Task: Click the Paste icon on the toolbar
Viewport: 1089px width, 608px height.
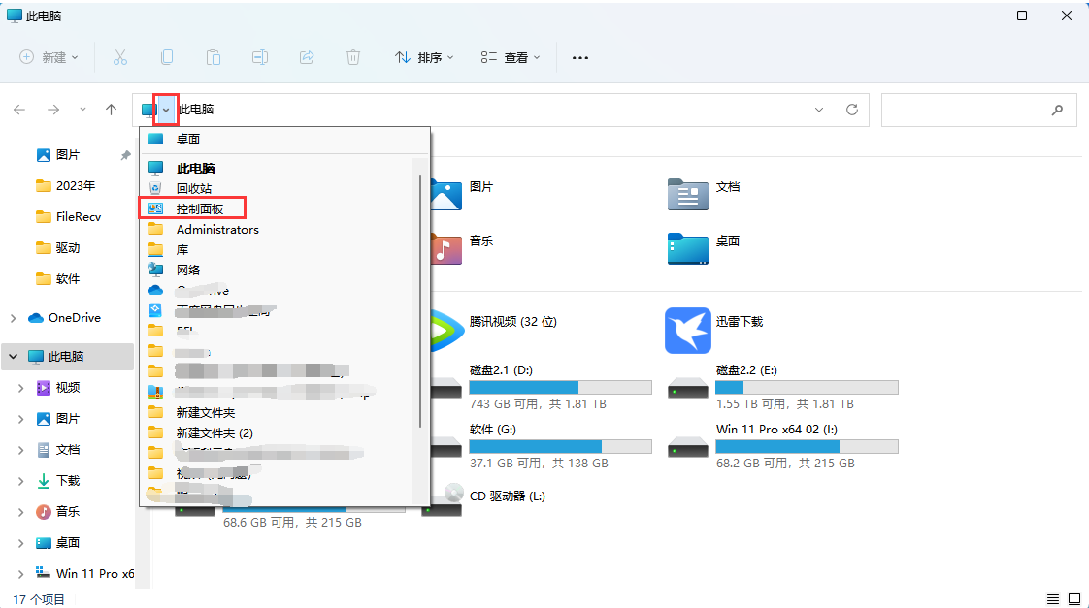Action: (x=214, y=57)
